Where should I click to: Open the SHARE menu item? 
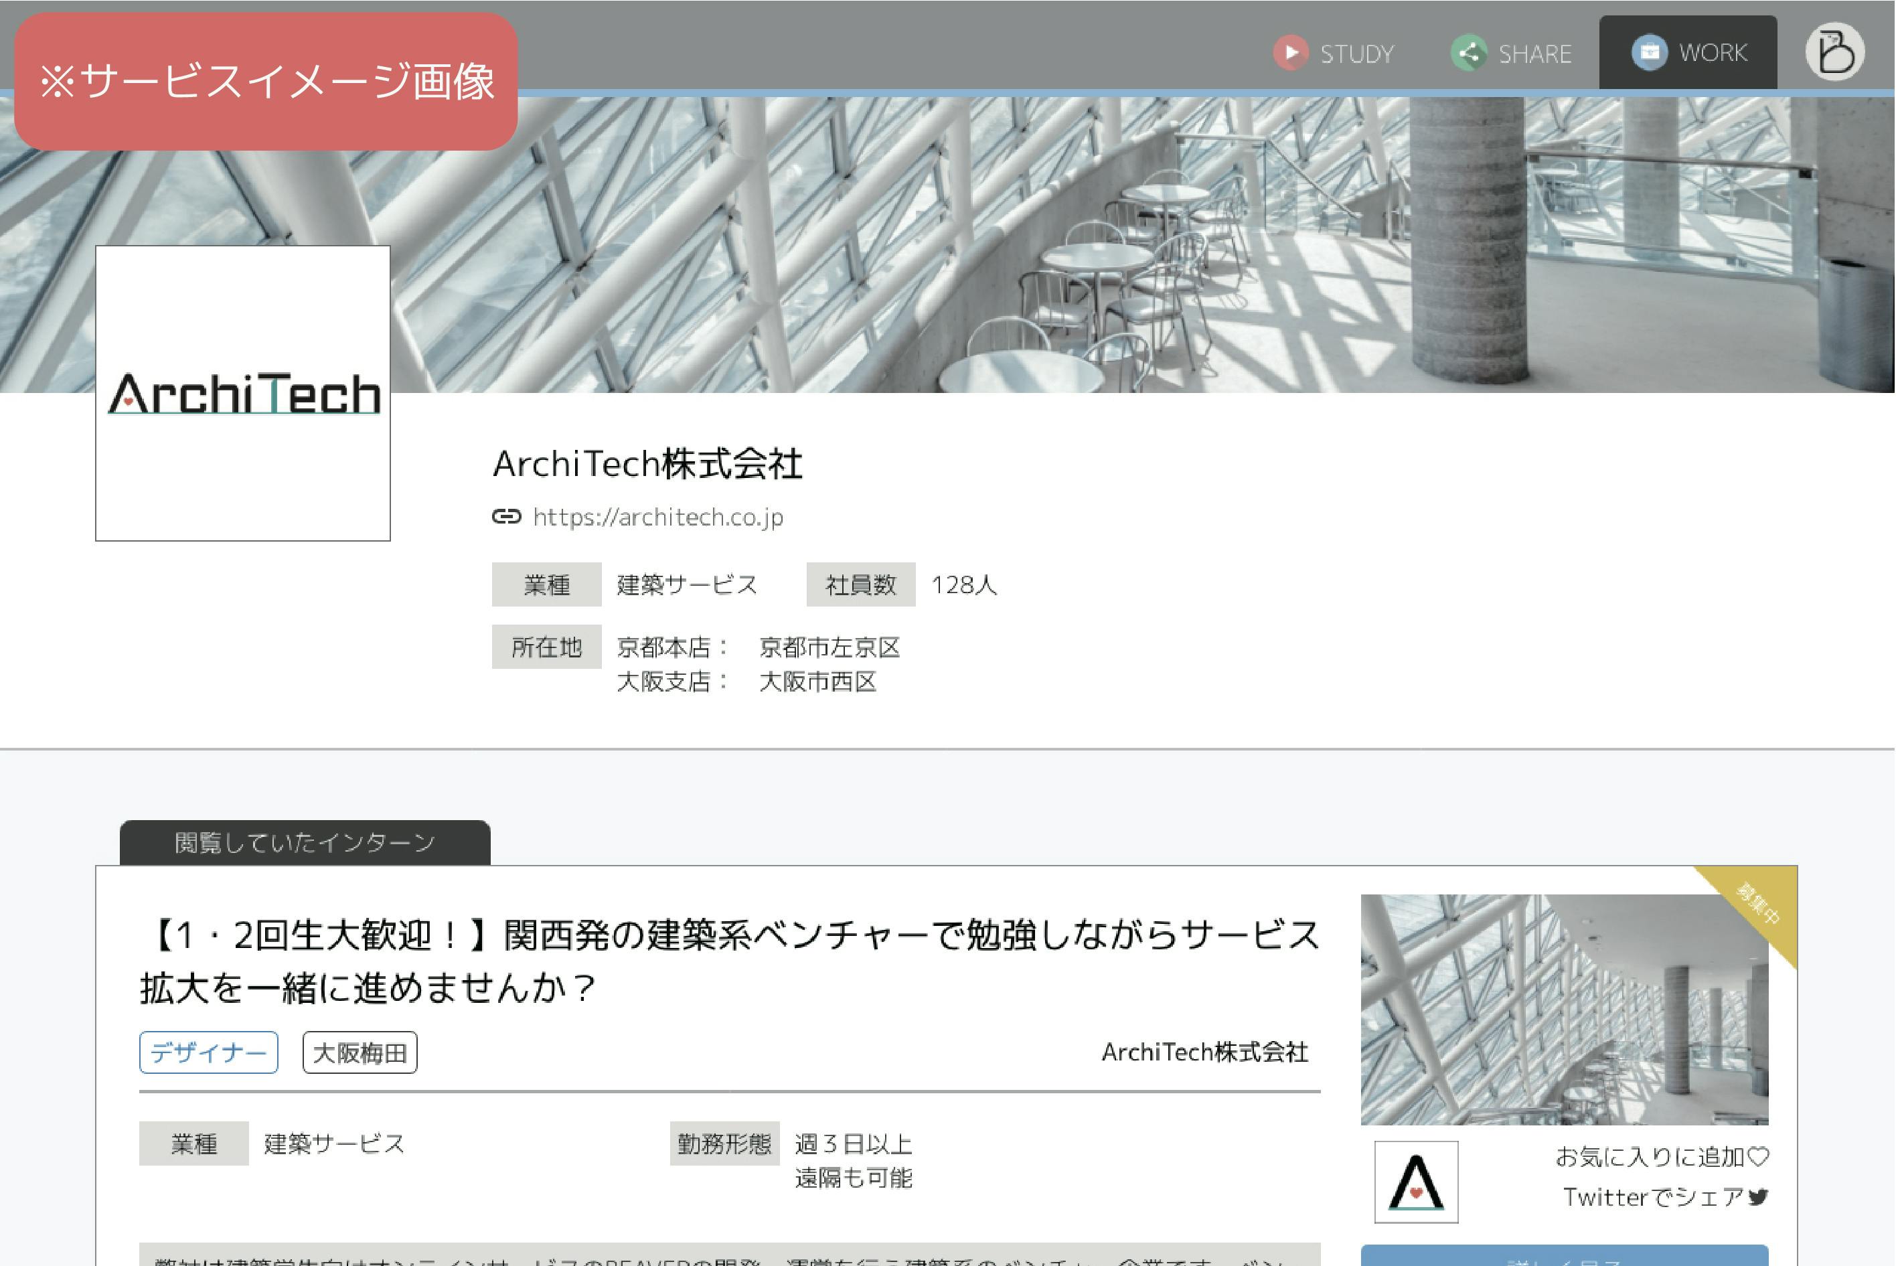[x=1537, y=54]
